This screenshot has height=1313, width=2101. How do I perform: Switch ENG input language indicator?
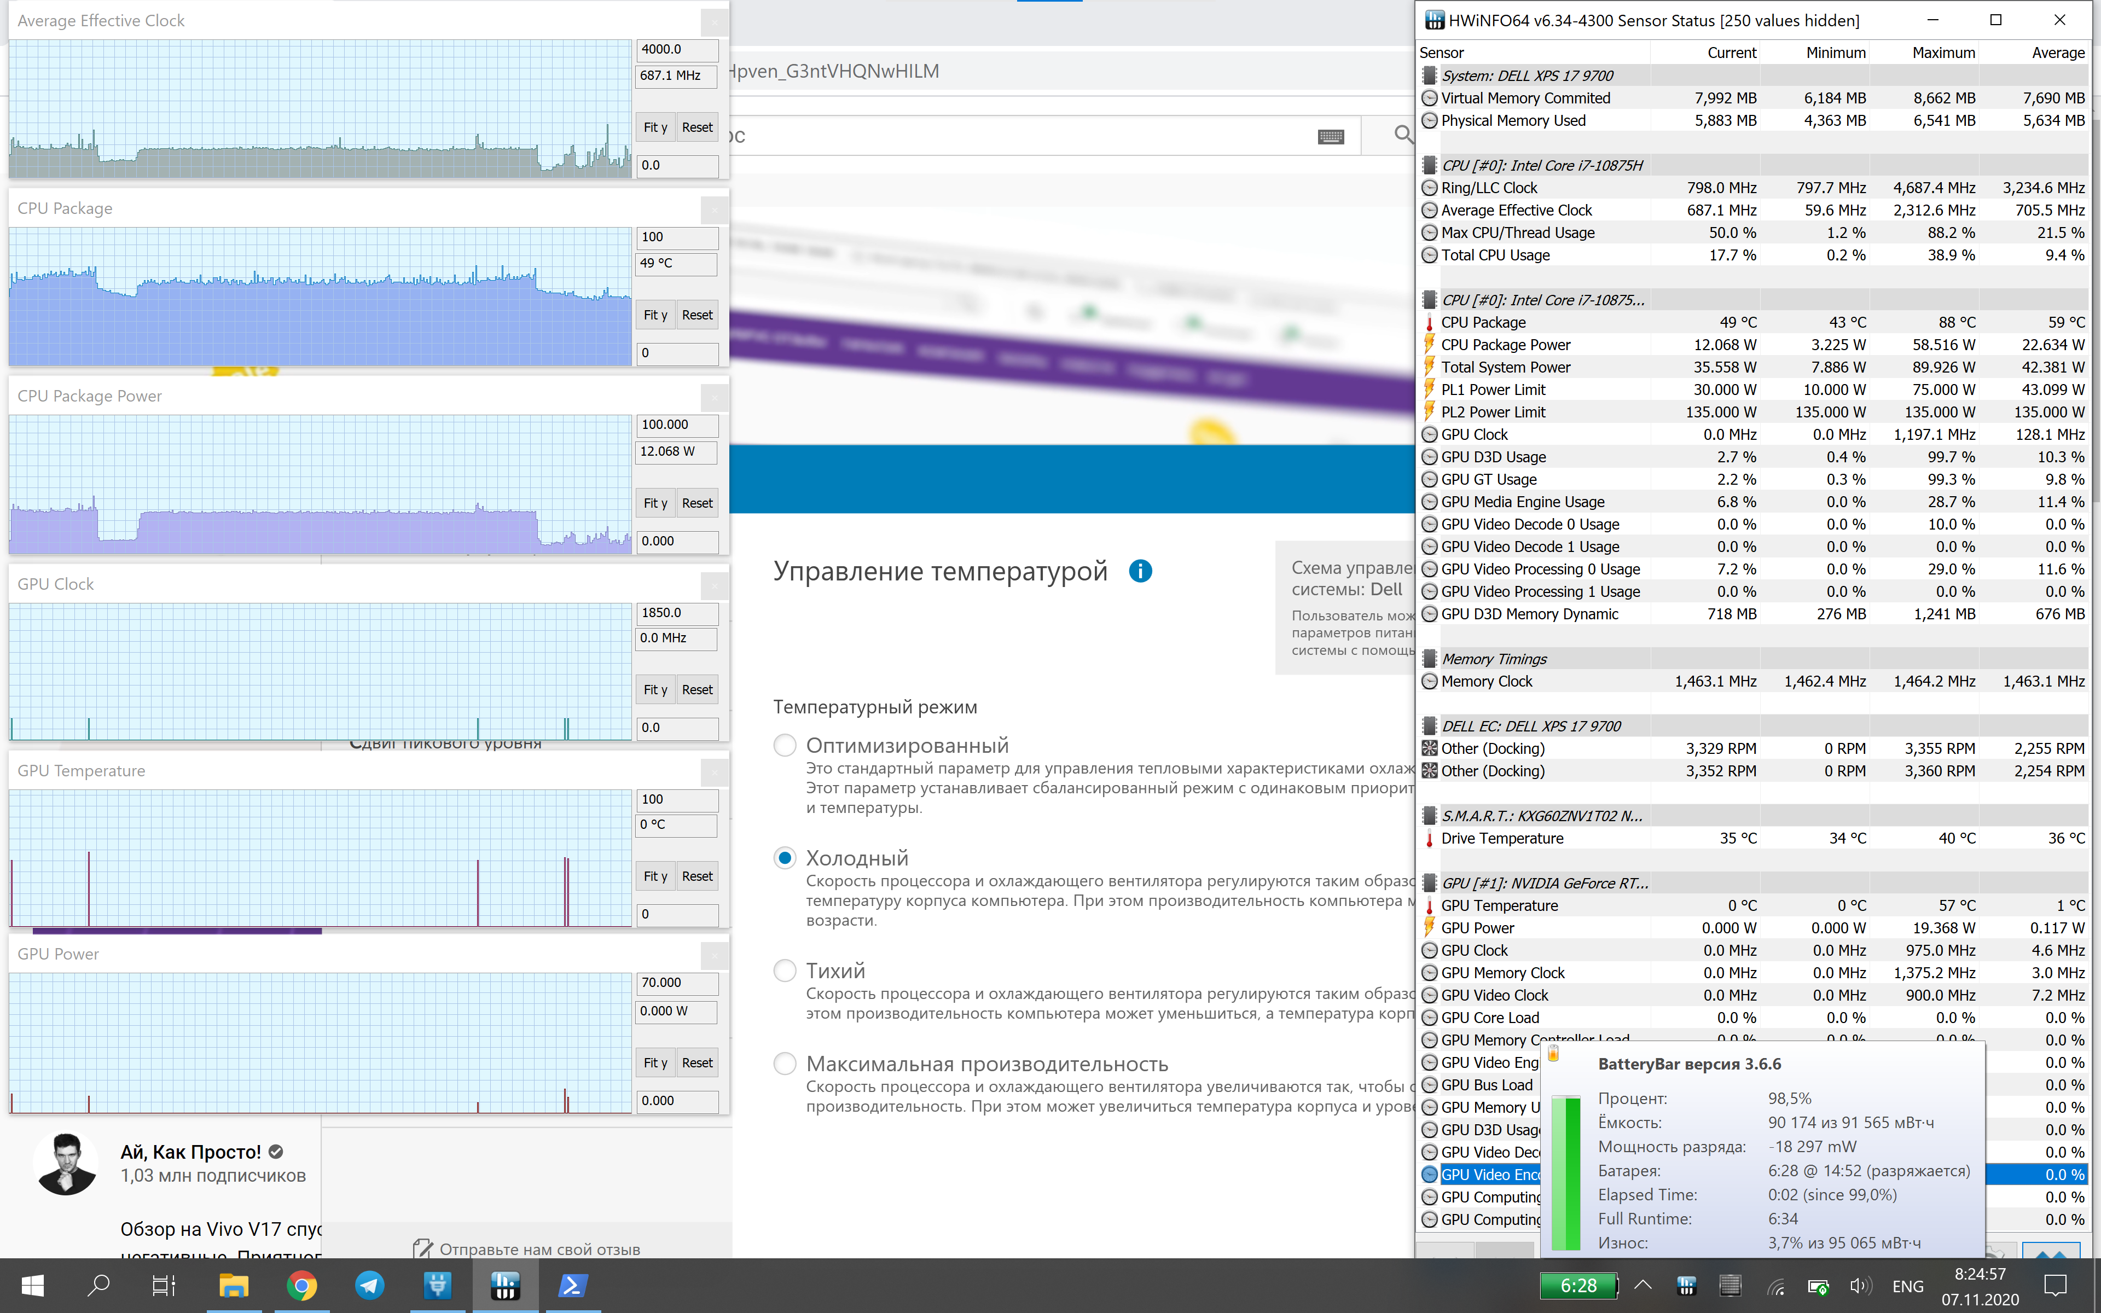(1908, 1286)
